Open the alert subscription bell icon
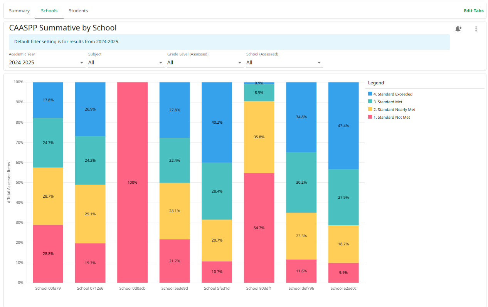488x307 pixels. (x=458, y=29)
